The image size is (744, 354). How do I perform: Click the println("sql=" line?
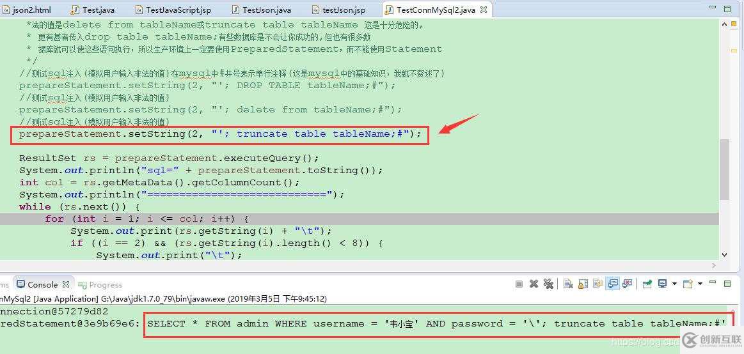pos(201,170)
